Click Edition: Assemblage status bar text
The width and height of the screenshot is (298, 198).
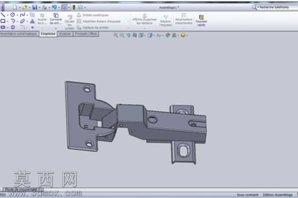tap(278, 195)
